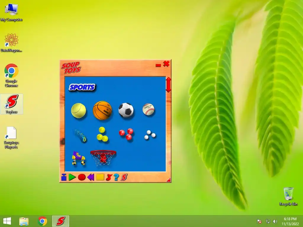Image resolution: width=303 pixels, height=227 pixels.
Task: Pick the tennis ball toy
Action: pos(78,111)
